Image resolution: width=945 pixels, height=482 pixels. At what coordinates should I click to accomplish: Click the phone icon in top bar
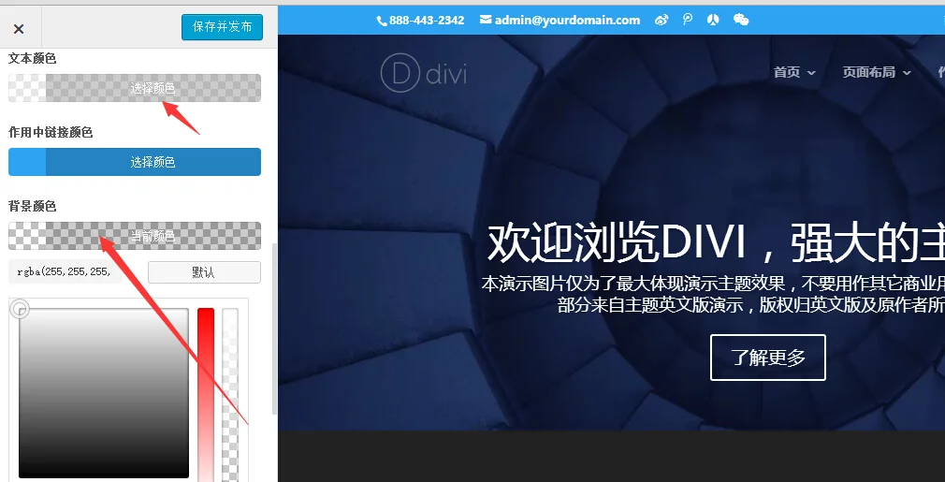click(x=382, y=21)
